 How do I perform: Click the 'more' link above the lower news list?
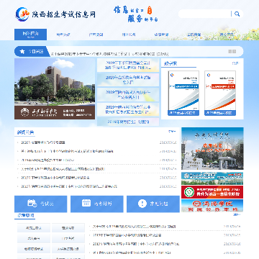click(x=237, y=214)
